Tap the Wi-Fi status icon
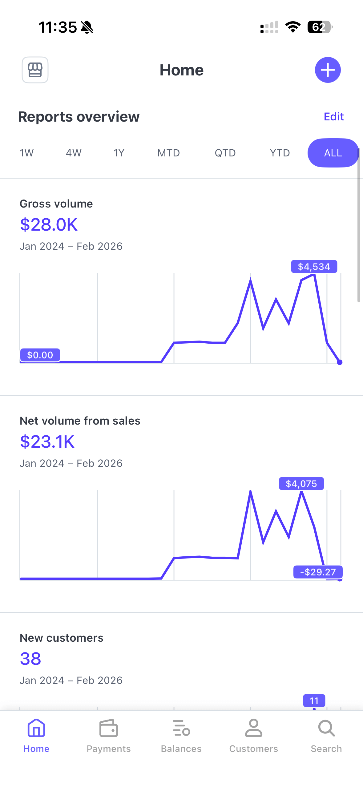363x787 pixels. [x=293, y=27]
